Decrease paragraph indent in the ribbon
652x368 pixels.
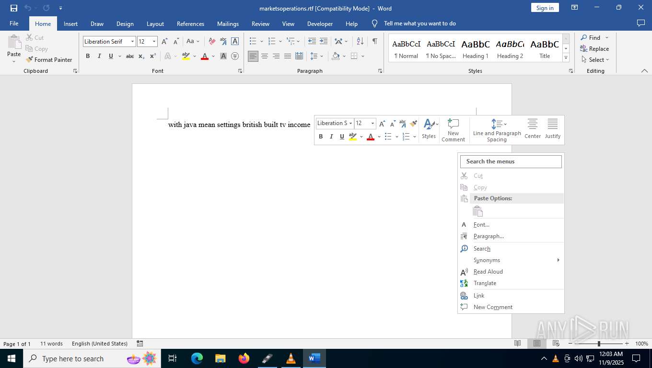pos(312,41)
